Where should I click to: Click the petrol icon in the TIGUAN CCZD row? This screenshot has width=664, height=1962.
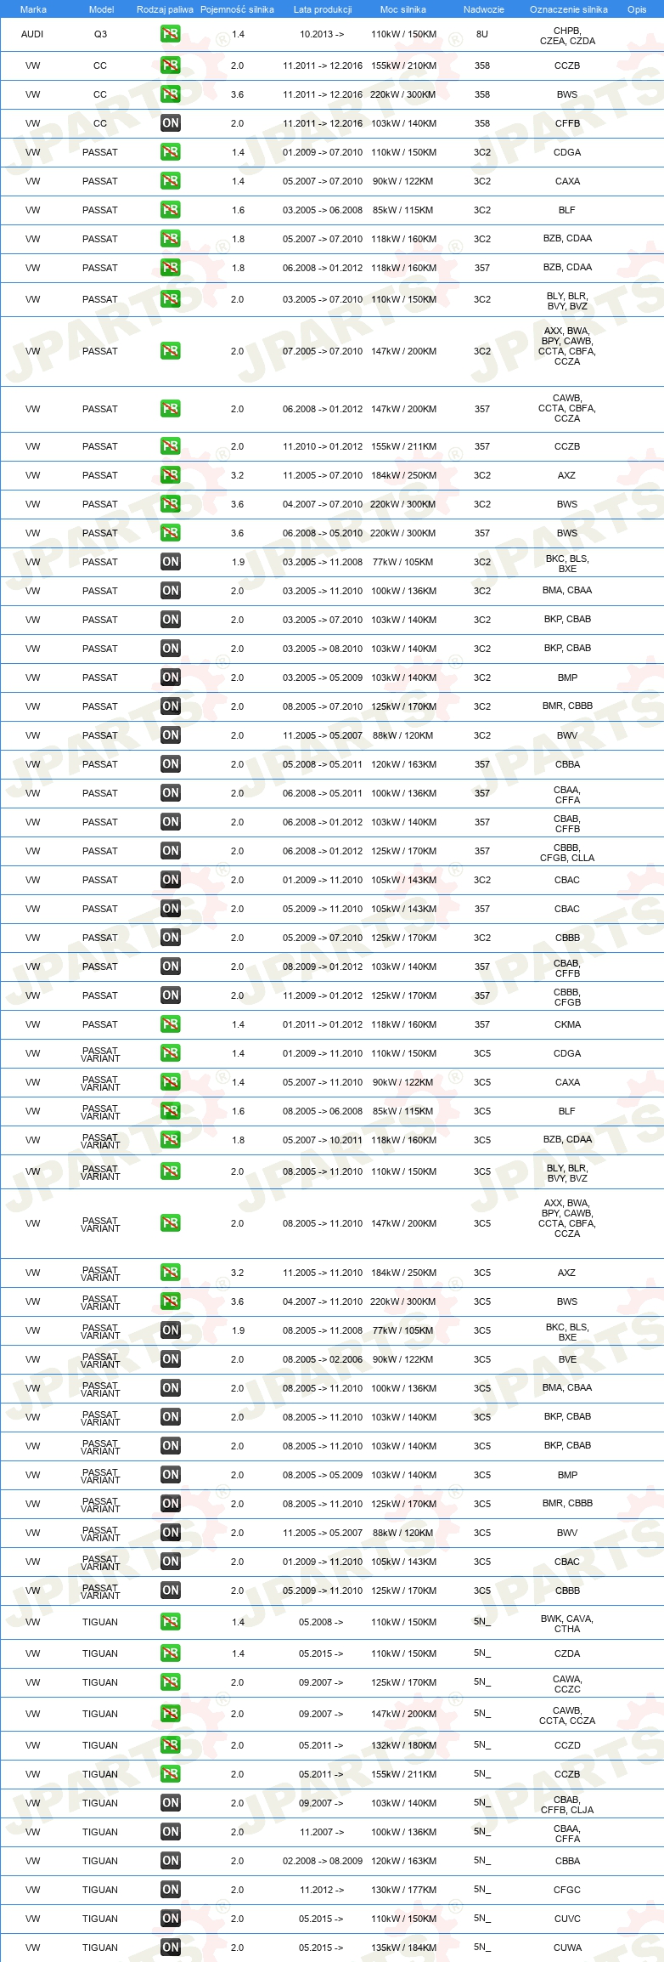(171, 1745)
